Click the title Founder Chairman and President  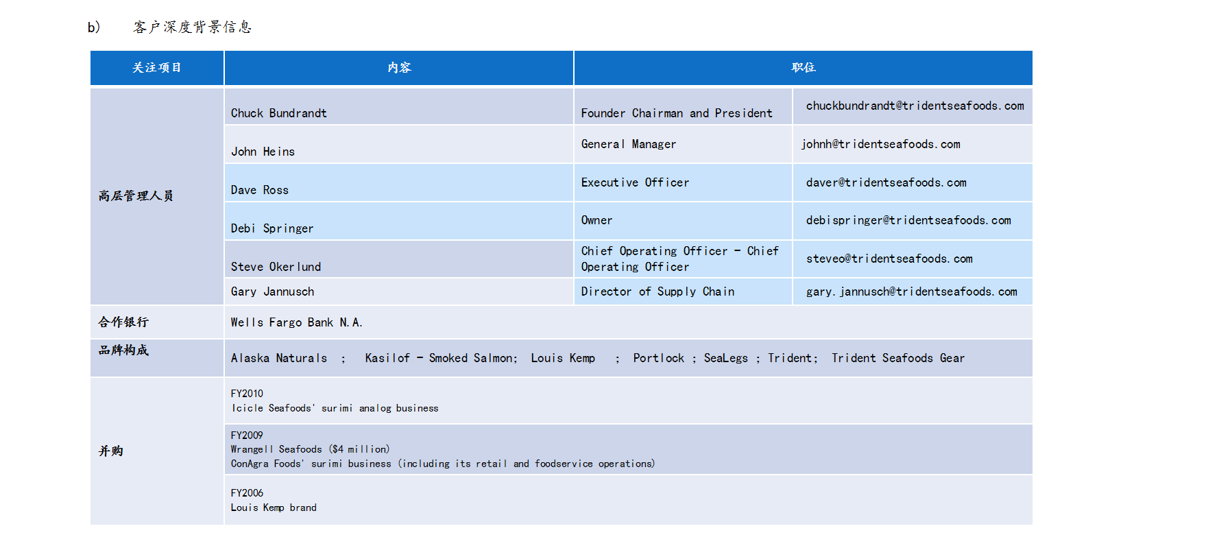(677, 113)
